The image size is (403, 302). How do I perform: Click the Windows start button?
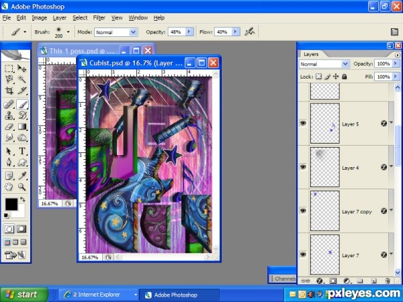(x=24, y=295)
